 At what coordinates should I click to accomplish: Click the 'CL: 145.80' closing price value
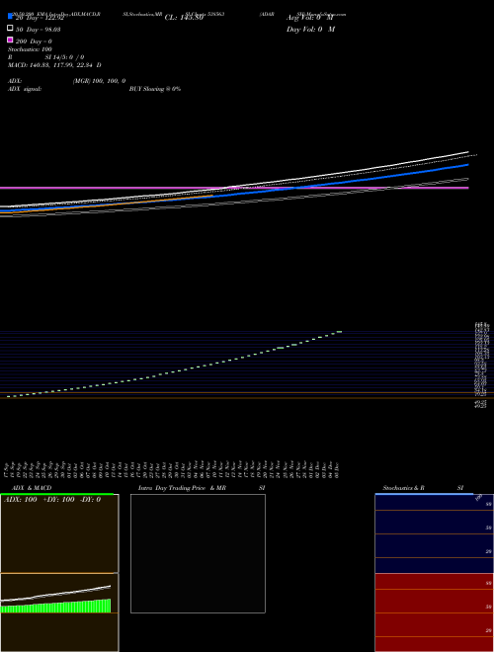point(184,18)
